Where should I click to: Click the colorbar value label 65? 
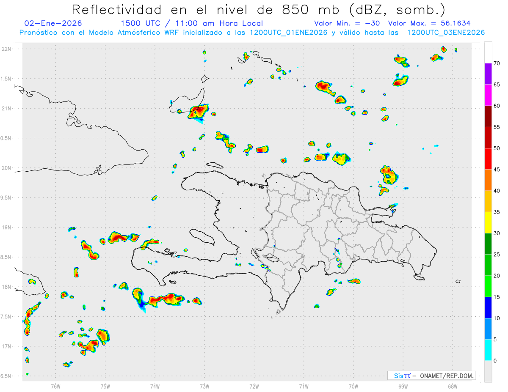tap(497, 85)
